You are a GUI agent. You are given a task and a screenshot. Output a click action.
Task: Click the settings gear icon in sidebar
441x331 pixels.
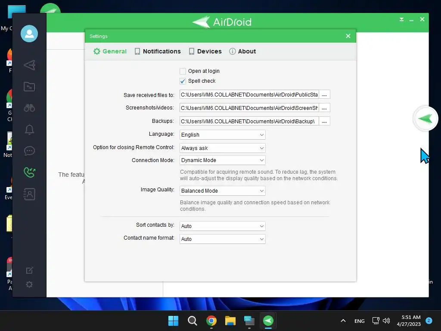tap(29, 284)
